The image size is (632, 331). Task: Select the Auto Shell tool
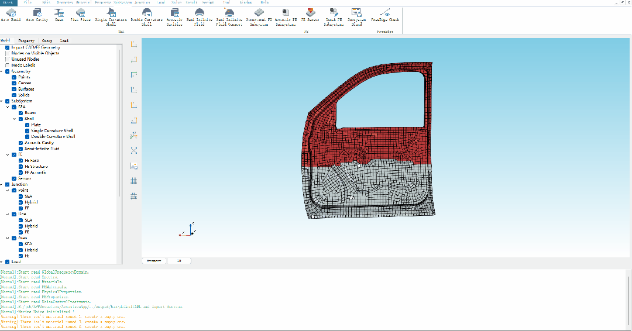click(11, 15)
